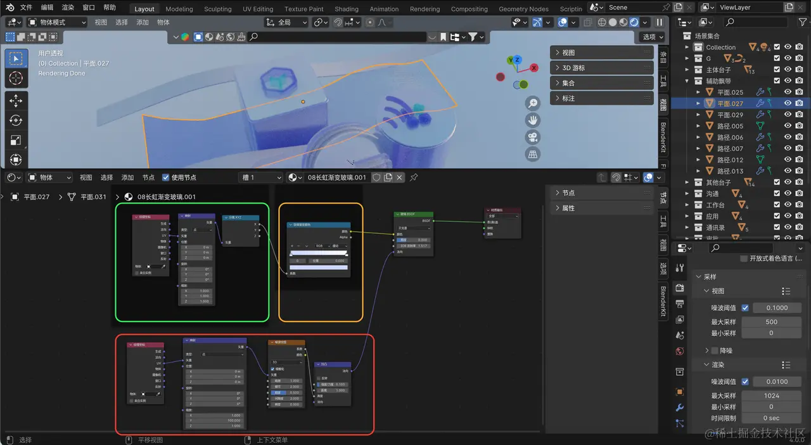Screen dimensions: 811x445
Task: Expand the 3D 游标 sidebar panel
Action: [x=601, y=68]
